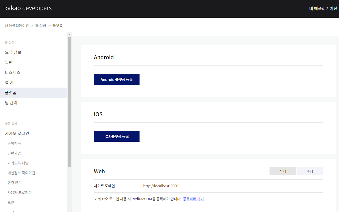Select 보안 submenu item
The image size is (339, 212).
click(x=11, y=202)
